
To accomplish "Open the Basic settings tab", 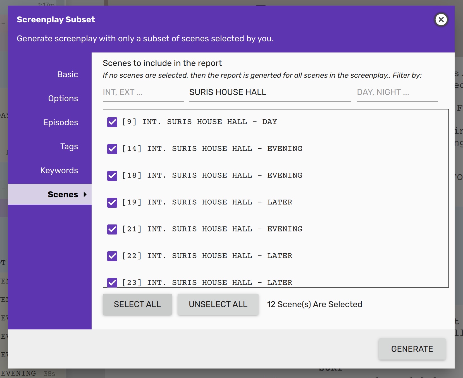I will [x=67, y=75].
